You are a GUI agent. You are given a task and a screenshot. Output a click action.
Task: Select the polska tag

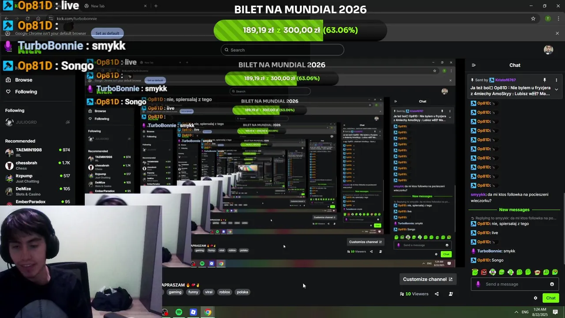pyautogui.click(x=242, y=292)
